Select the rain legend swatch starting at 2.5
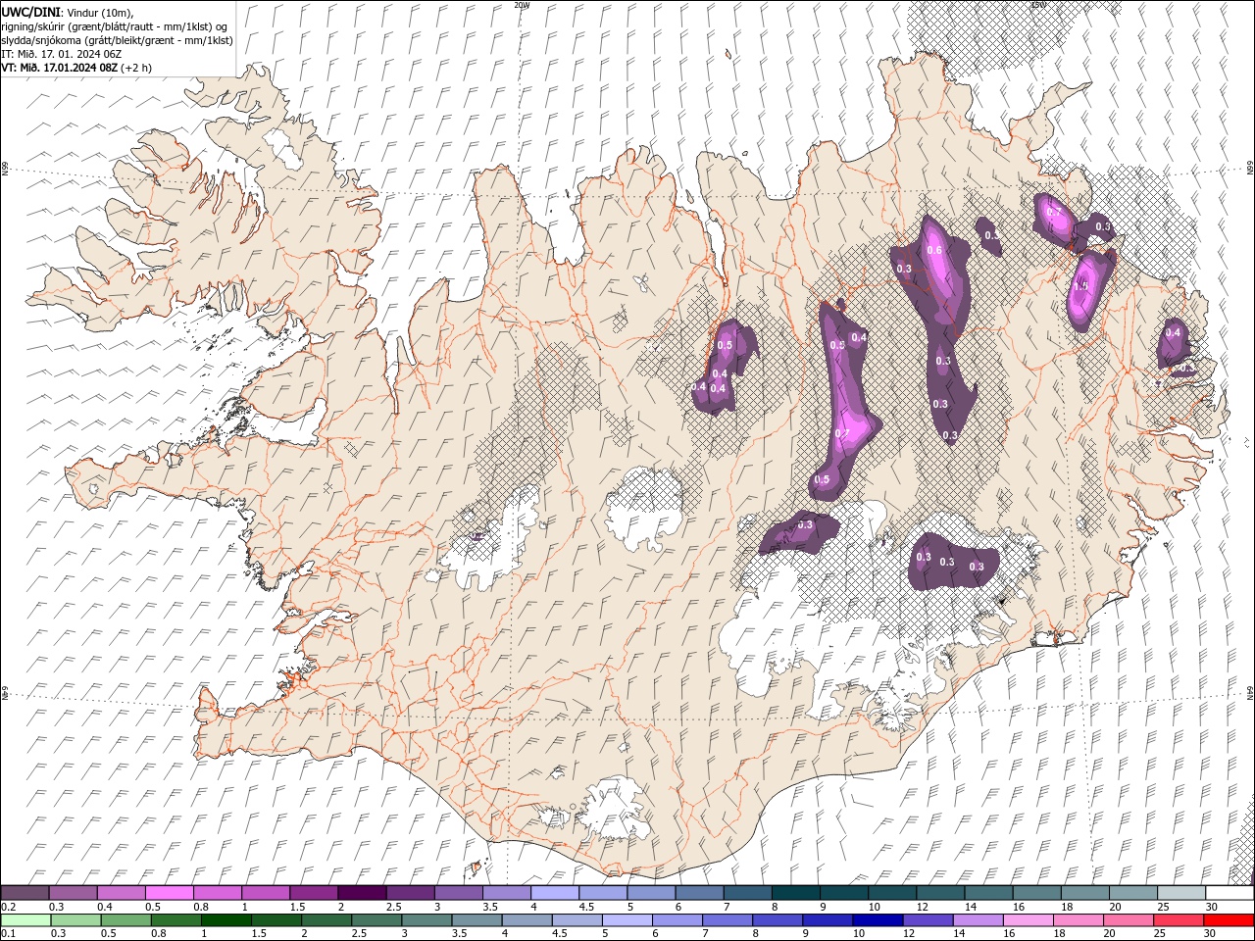Image resolution: width=1255 pixels, height=941 pixels. tap(376, 920)
